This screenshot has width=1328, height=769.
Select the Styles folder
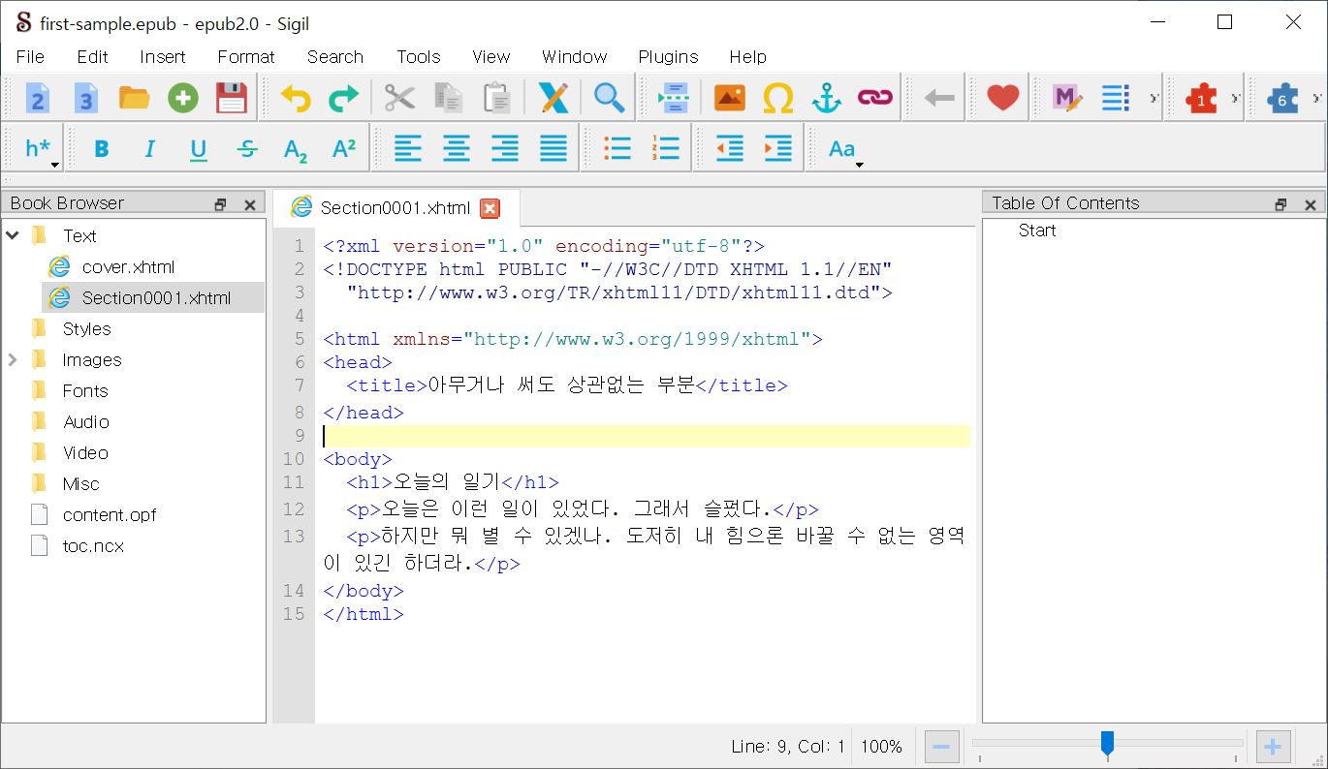pos(86,328)
